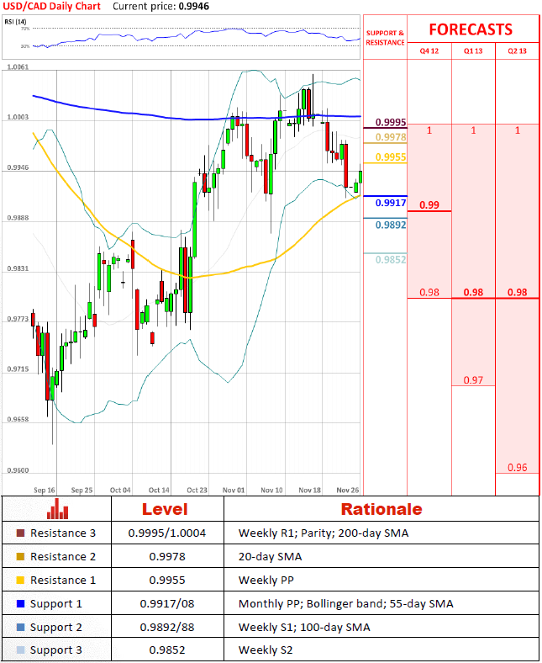The width and height of the screenshot is (542, 663).
Task: Click the current price 0.9946 value
Action: 194,7
